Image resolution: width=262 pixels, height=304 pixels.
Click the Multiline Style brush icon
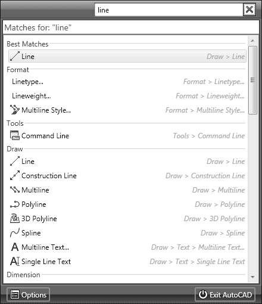click(15, 110)
